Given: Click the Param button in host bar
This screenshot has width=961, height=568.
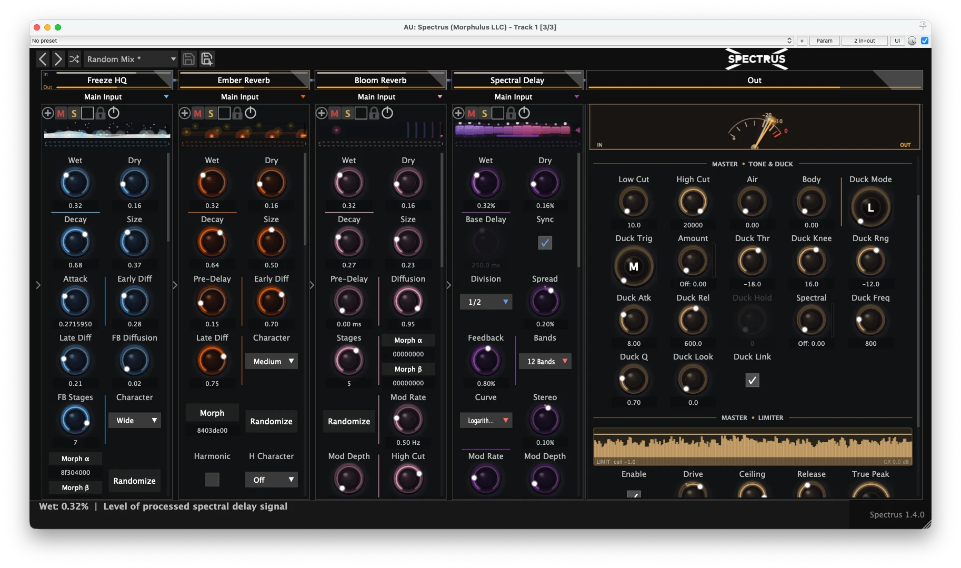Looking at the screenshot, I should [x=825, y=41].
